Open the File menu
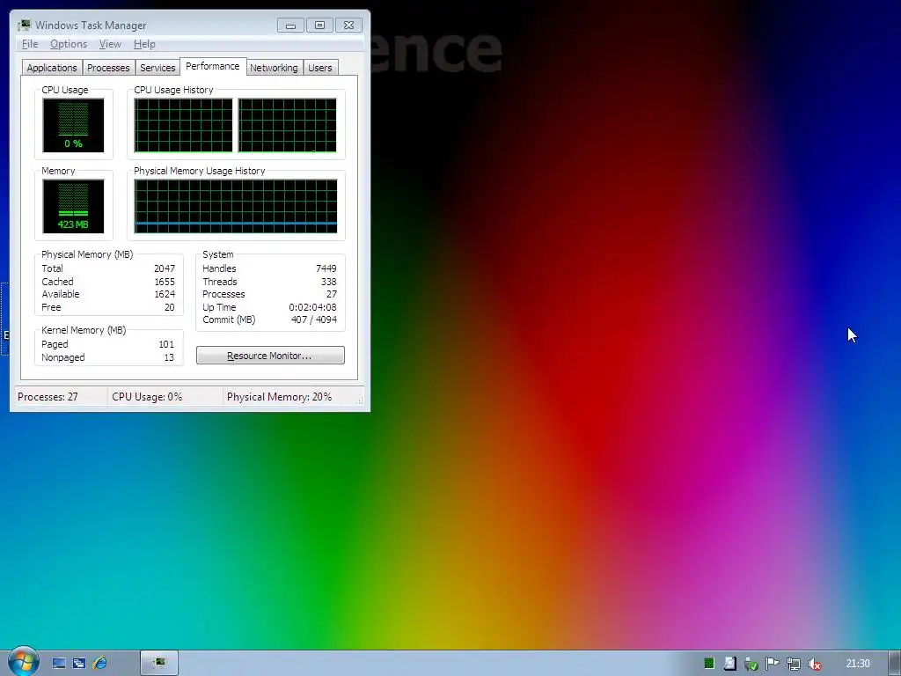The image size is (901, 676). (x=30, y=44)
